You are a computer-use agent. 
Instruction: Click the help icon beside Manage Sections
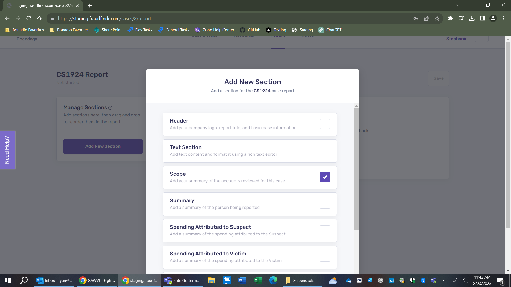coord(110,108)
